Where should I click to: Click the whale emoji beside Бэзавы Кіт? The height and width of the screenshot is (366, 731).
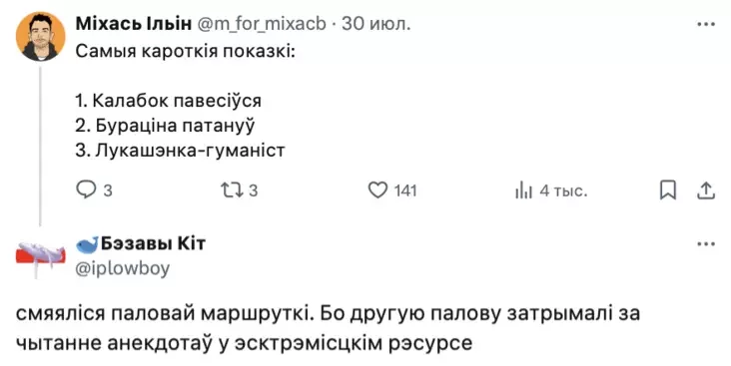(87, 244)
